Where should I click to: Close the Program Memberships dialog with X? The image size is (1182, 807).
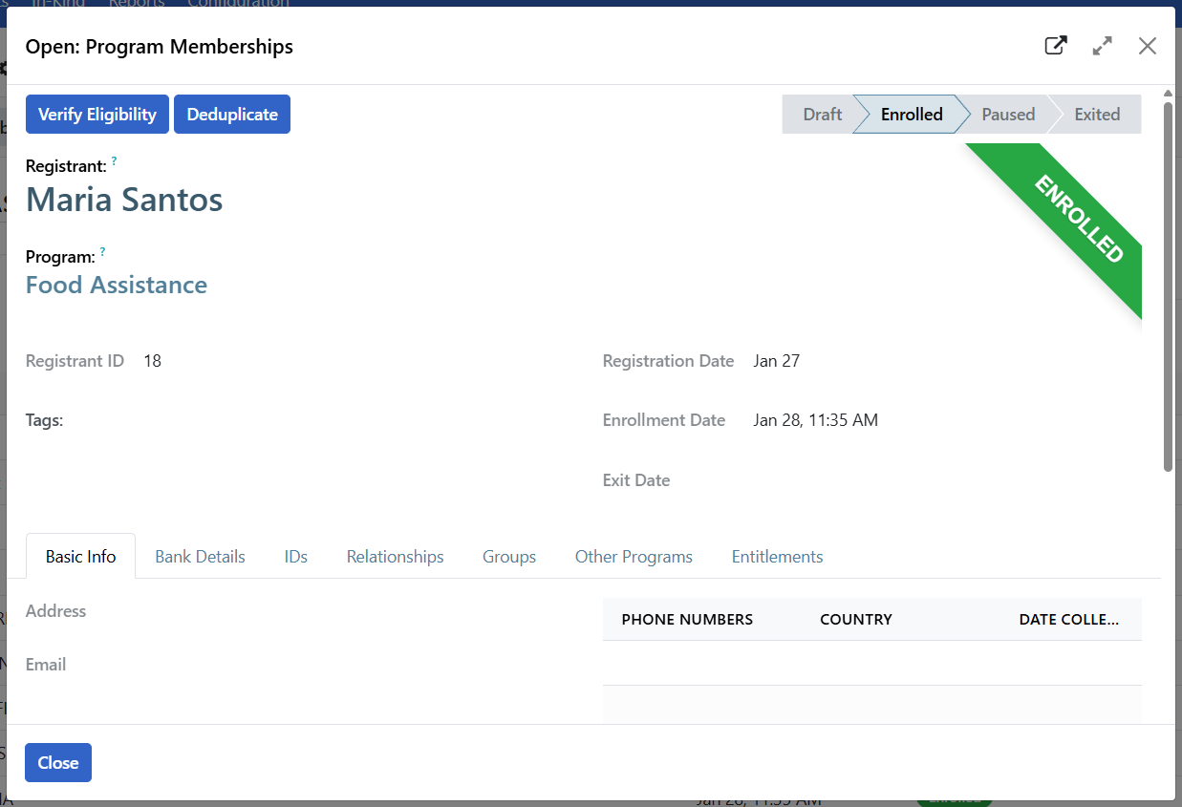(x=1148, y=46)
